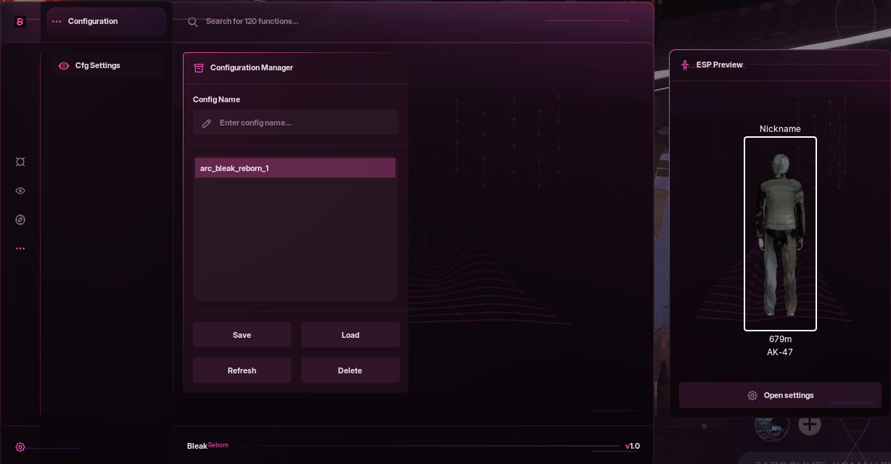Screen dimensions: 891x464
Task: Select Cfg Settings menu item
Action: tap(98, 66)
